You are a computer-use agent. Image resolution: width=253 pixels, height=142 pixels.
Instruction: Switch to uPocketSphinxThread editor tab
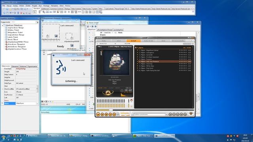(x=105, y=30)
